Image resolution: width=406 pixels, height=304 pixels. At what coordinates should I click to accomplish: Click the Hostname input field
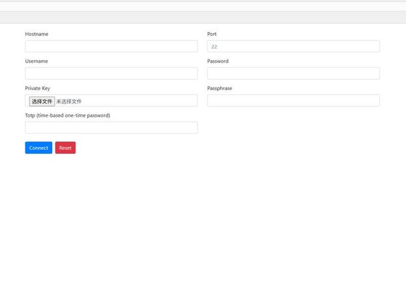click(111, 46)
